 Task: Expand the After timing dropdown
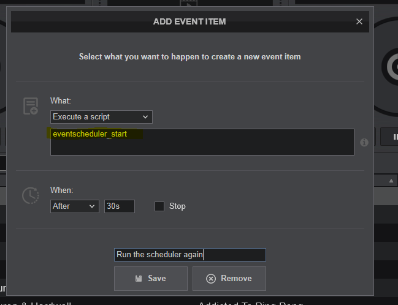[74, 206]
